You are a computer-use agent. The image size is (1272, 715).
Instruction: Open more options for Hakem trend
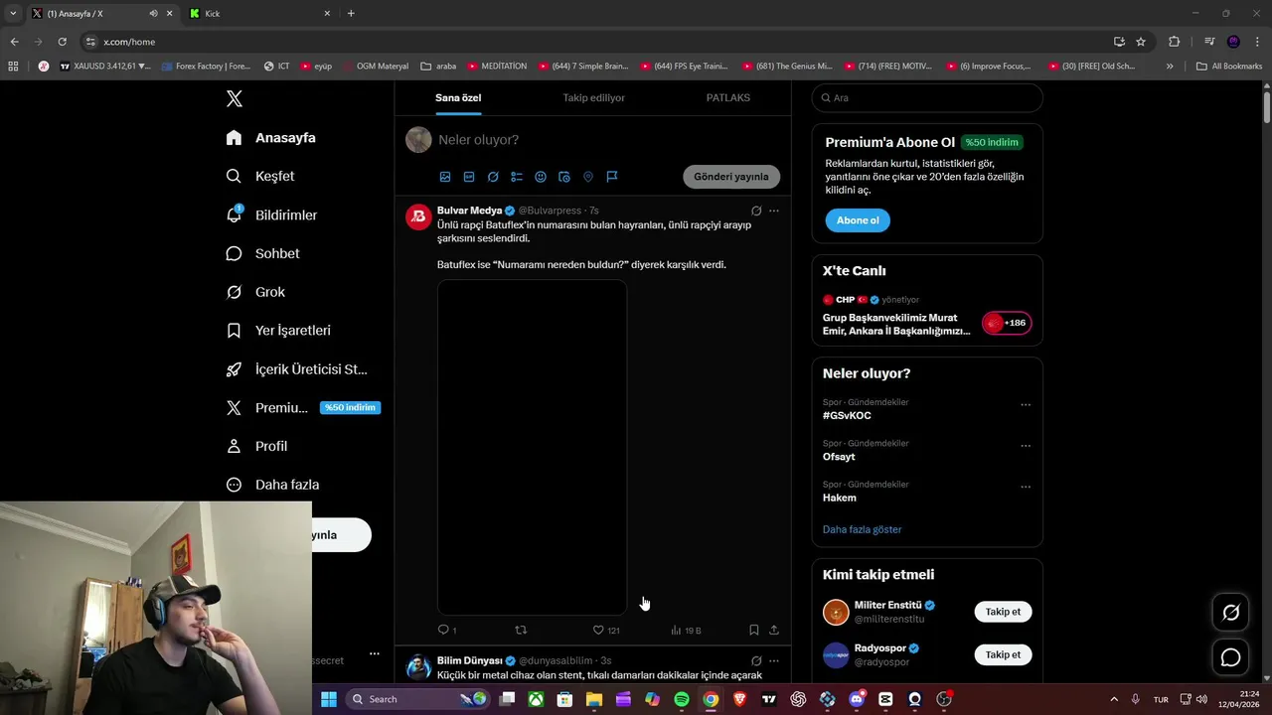pos(1026,487)
